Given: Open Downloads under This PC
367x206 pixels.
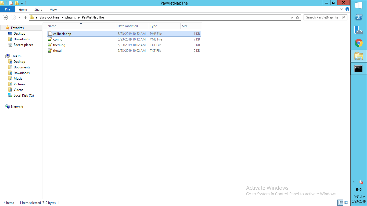Looking at the screenshot, I should [21, 73].
